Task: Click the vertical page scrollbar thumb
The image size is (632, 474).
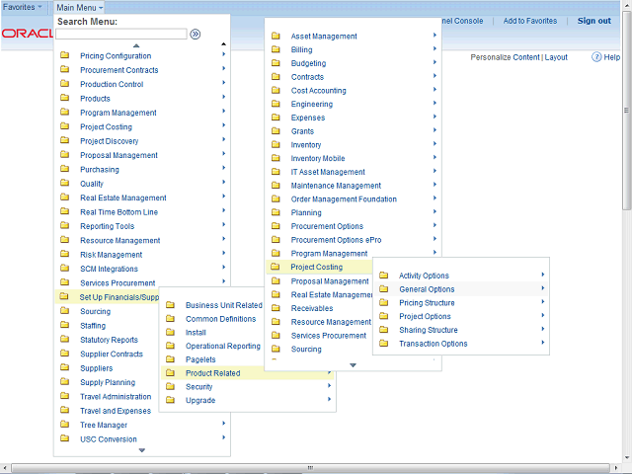Action: point(626,110)
